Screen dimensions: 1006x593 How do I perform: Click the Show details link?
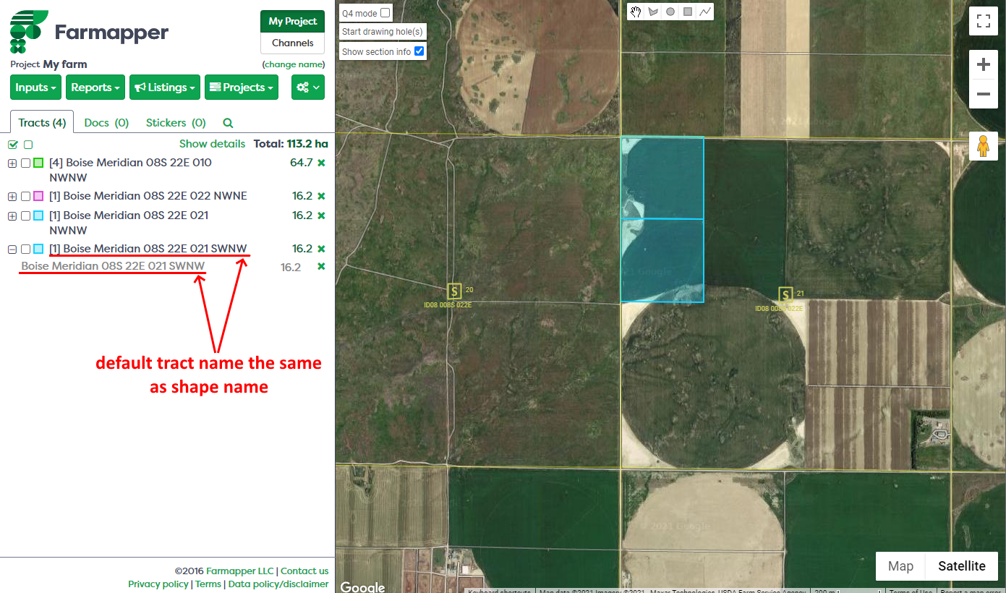tap(212, 144)
